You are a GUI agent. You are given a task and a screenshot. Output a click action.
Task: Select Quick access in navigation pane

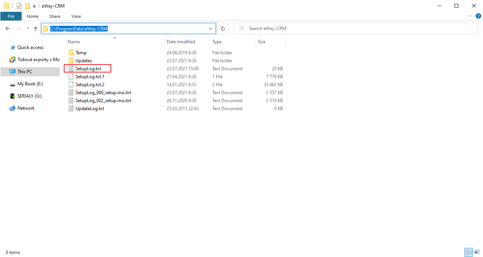[x=30, y=47]
